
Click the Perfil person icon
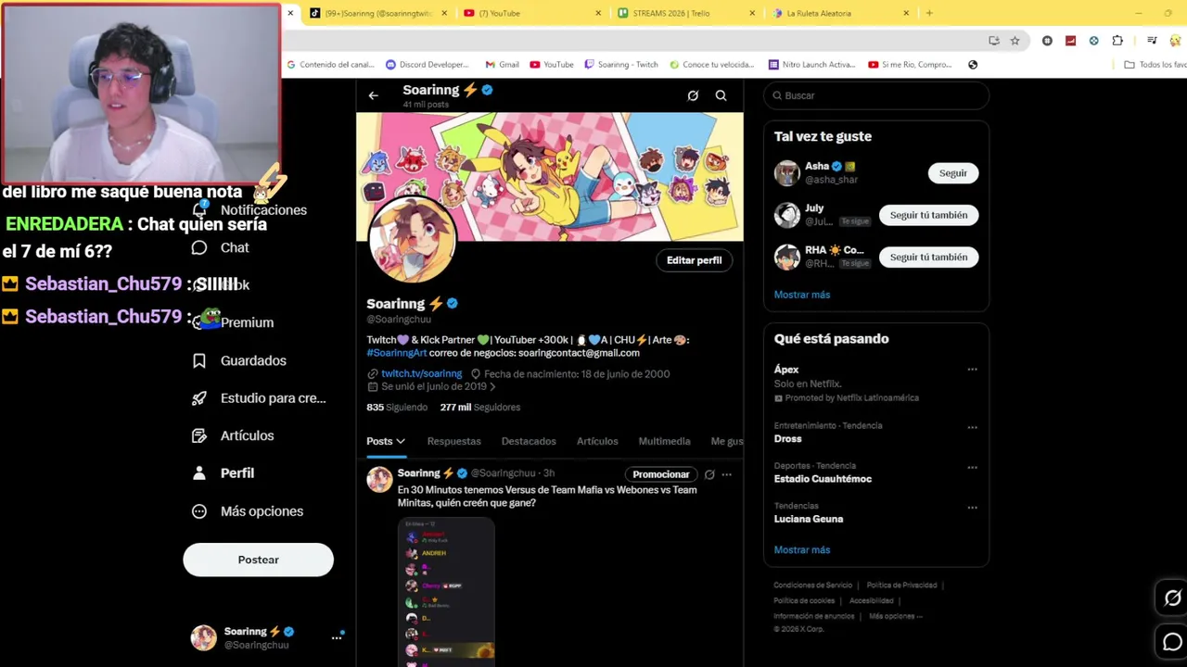198,473
